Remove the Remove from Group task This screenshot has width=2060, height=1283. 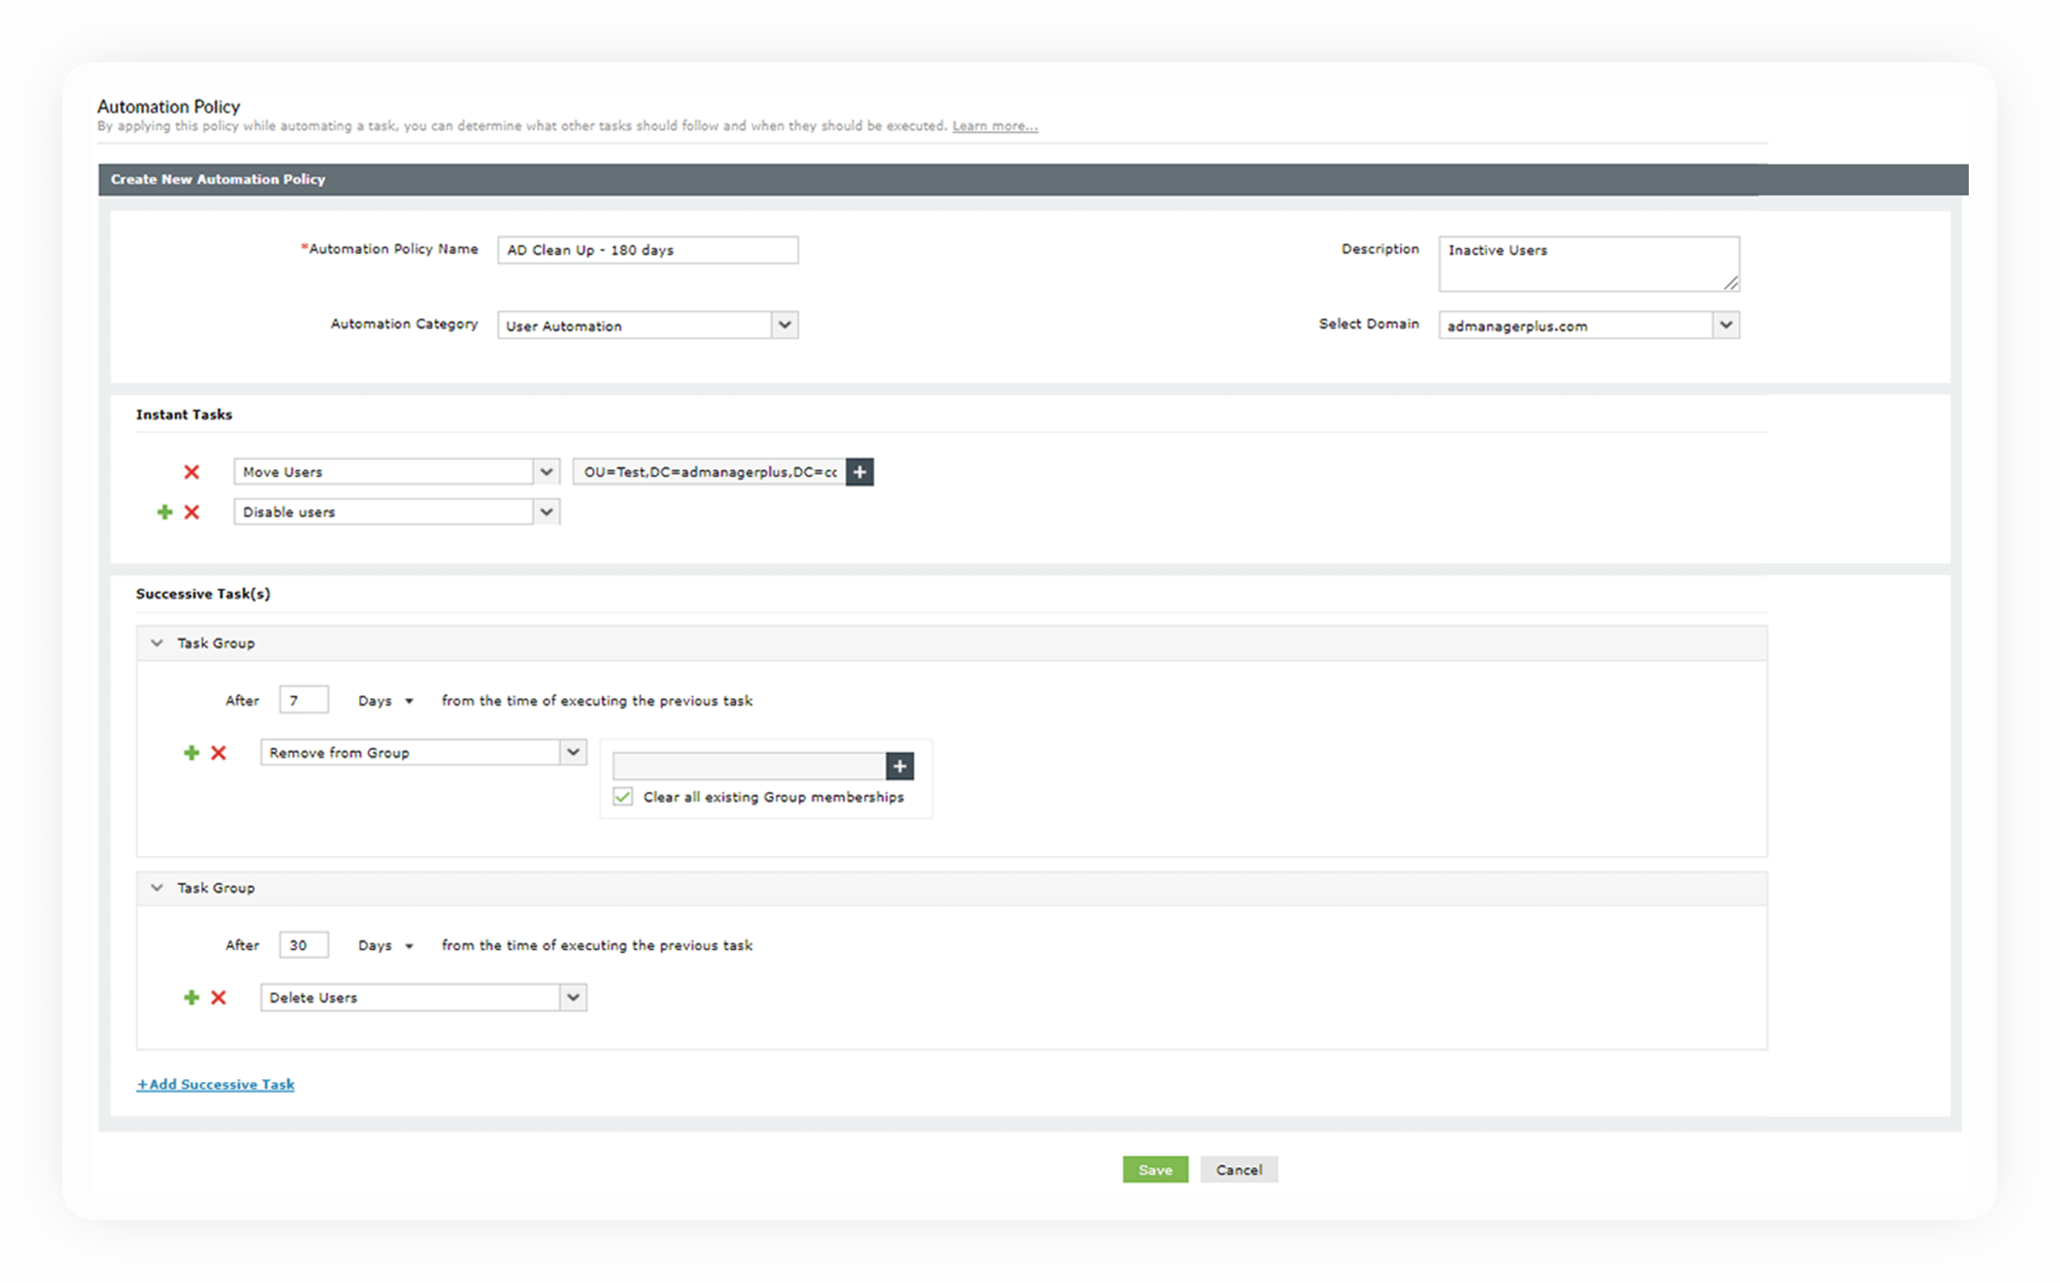(218, 752)
